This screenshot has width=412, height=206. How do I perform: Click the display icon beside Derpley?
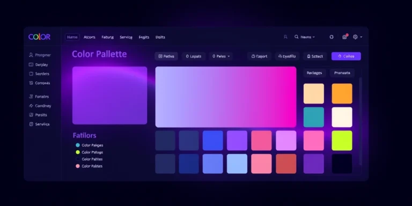tap(31, 64)
